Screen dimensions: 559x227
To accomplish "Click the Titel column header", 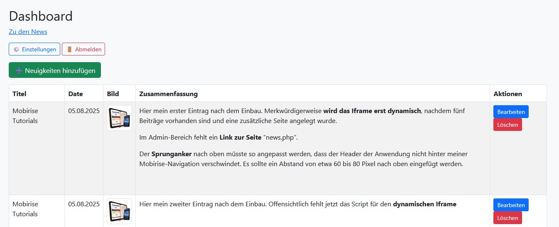I will click(x=20, y=94).
